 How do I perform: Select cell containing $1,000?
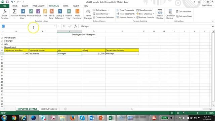94,53
